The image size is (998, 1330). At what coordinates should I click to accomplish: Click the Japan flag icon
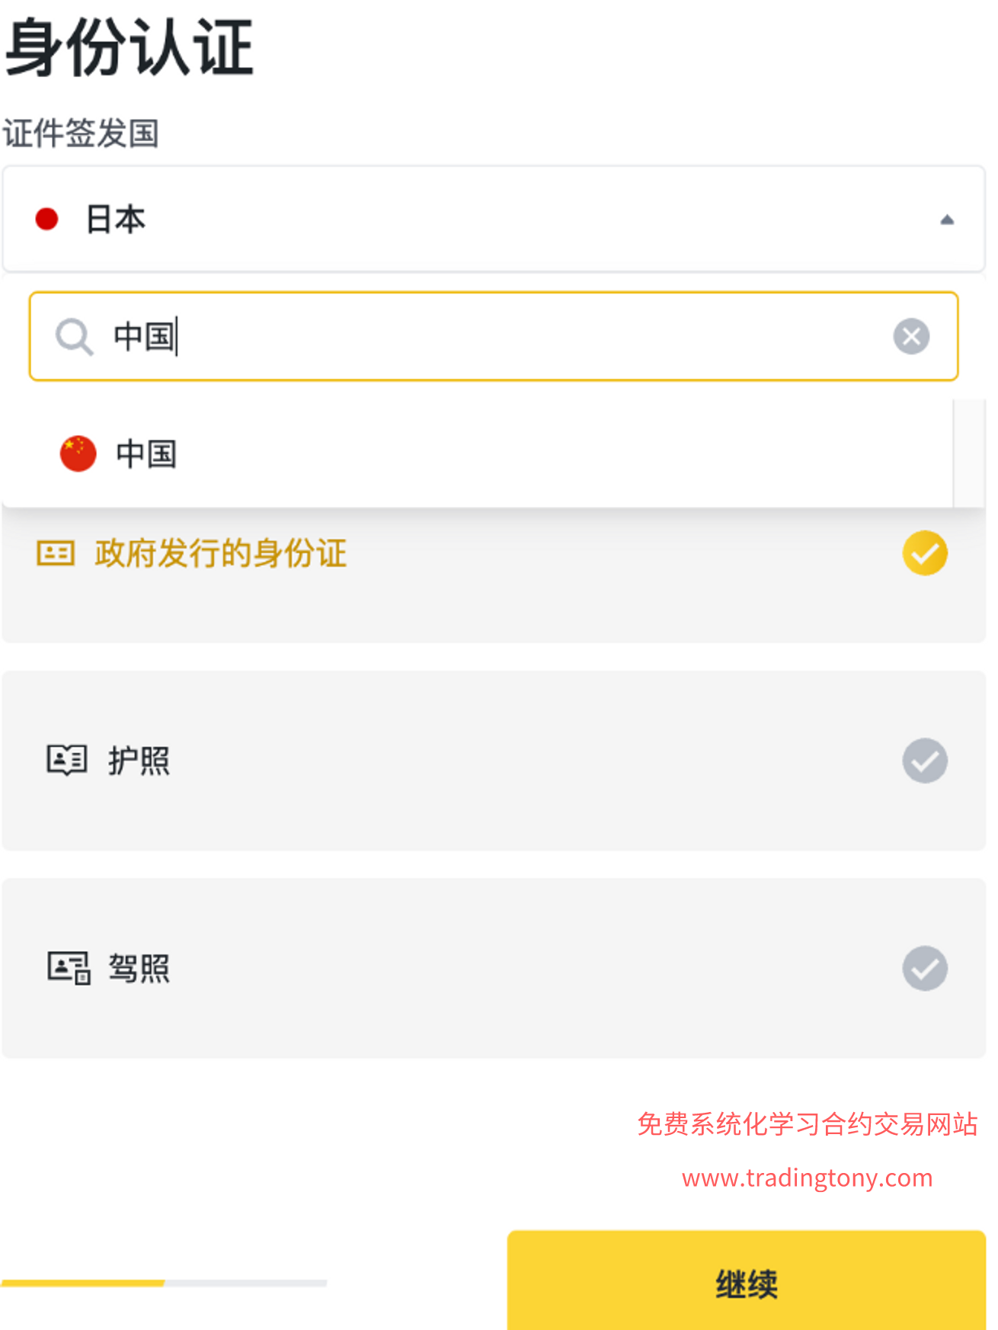[47, 220]
